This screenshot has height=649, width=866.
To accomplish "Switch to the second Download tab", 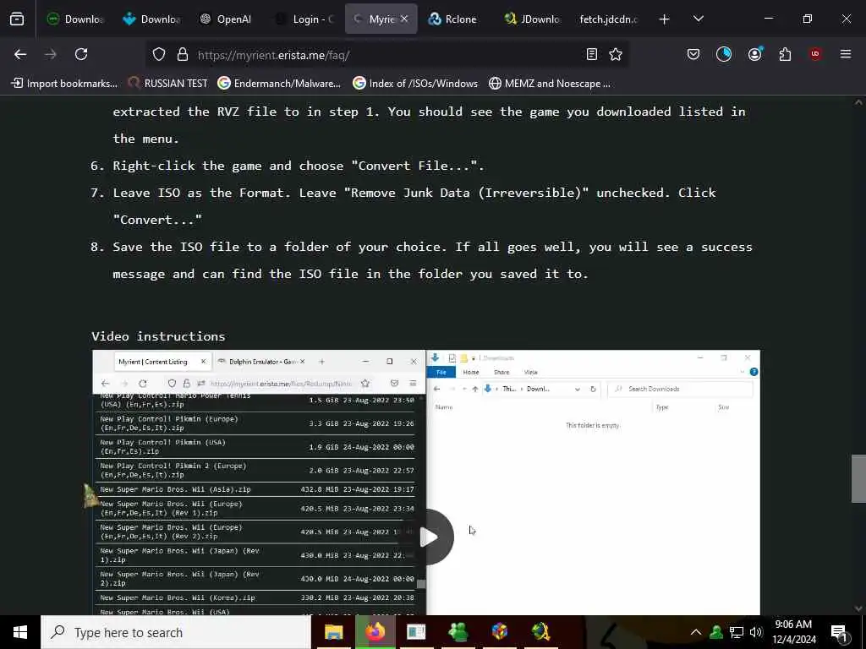I will pos(152,19).
